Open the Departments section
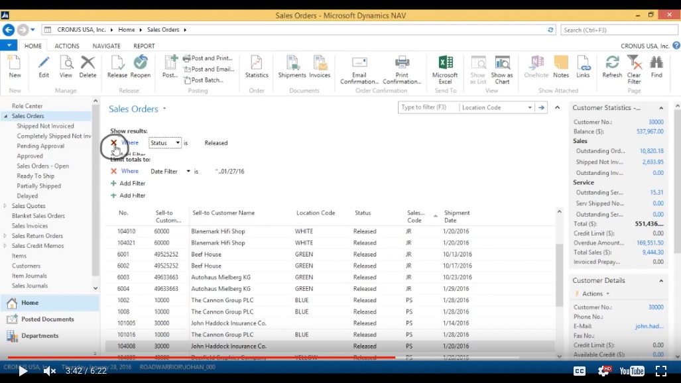The width and height of the screenshot is (681, 383). tap(40, 336)
